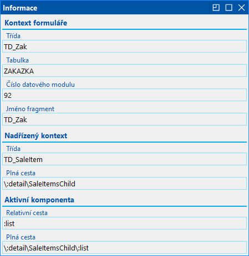Select the Třída field under Kontext formuláře
Screen dimensions: 249x256
[x=124, y=46]
